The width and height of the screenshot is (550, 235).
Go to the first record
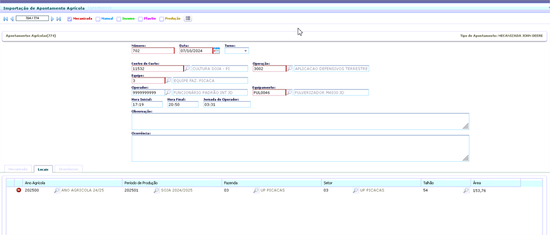(5, 19)
